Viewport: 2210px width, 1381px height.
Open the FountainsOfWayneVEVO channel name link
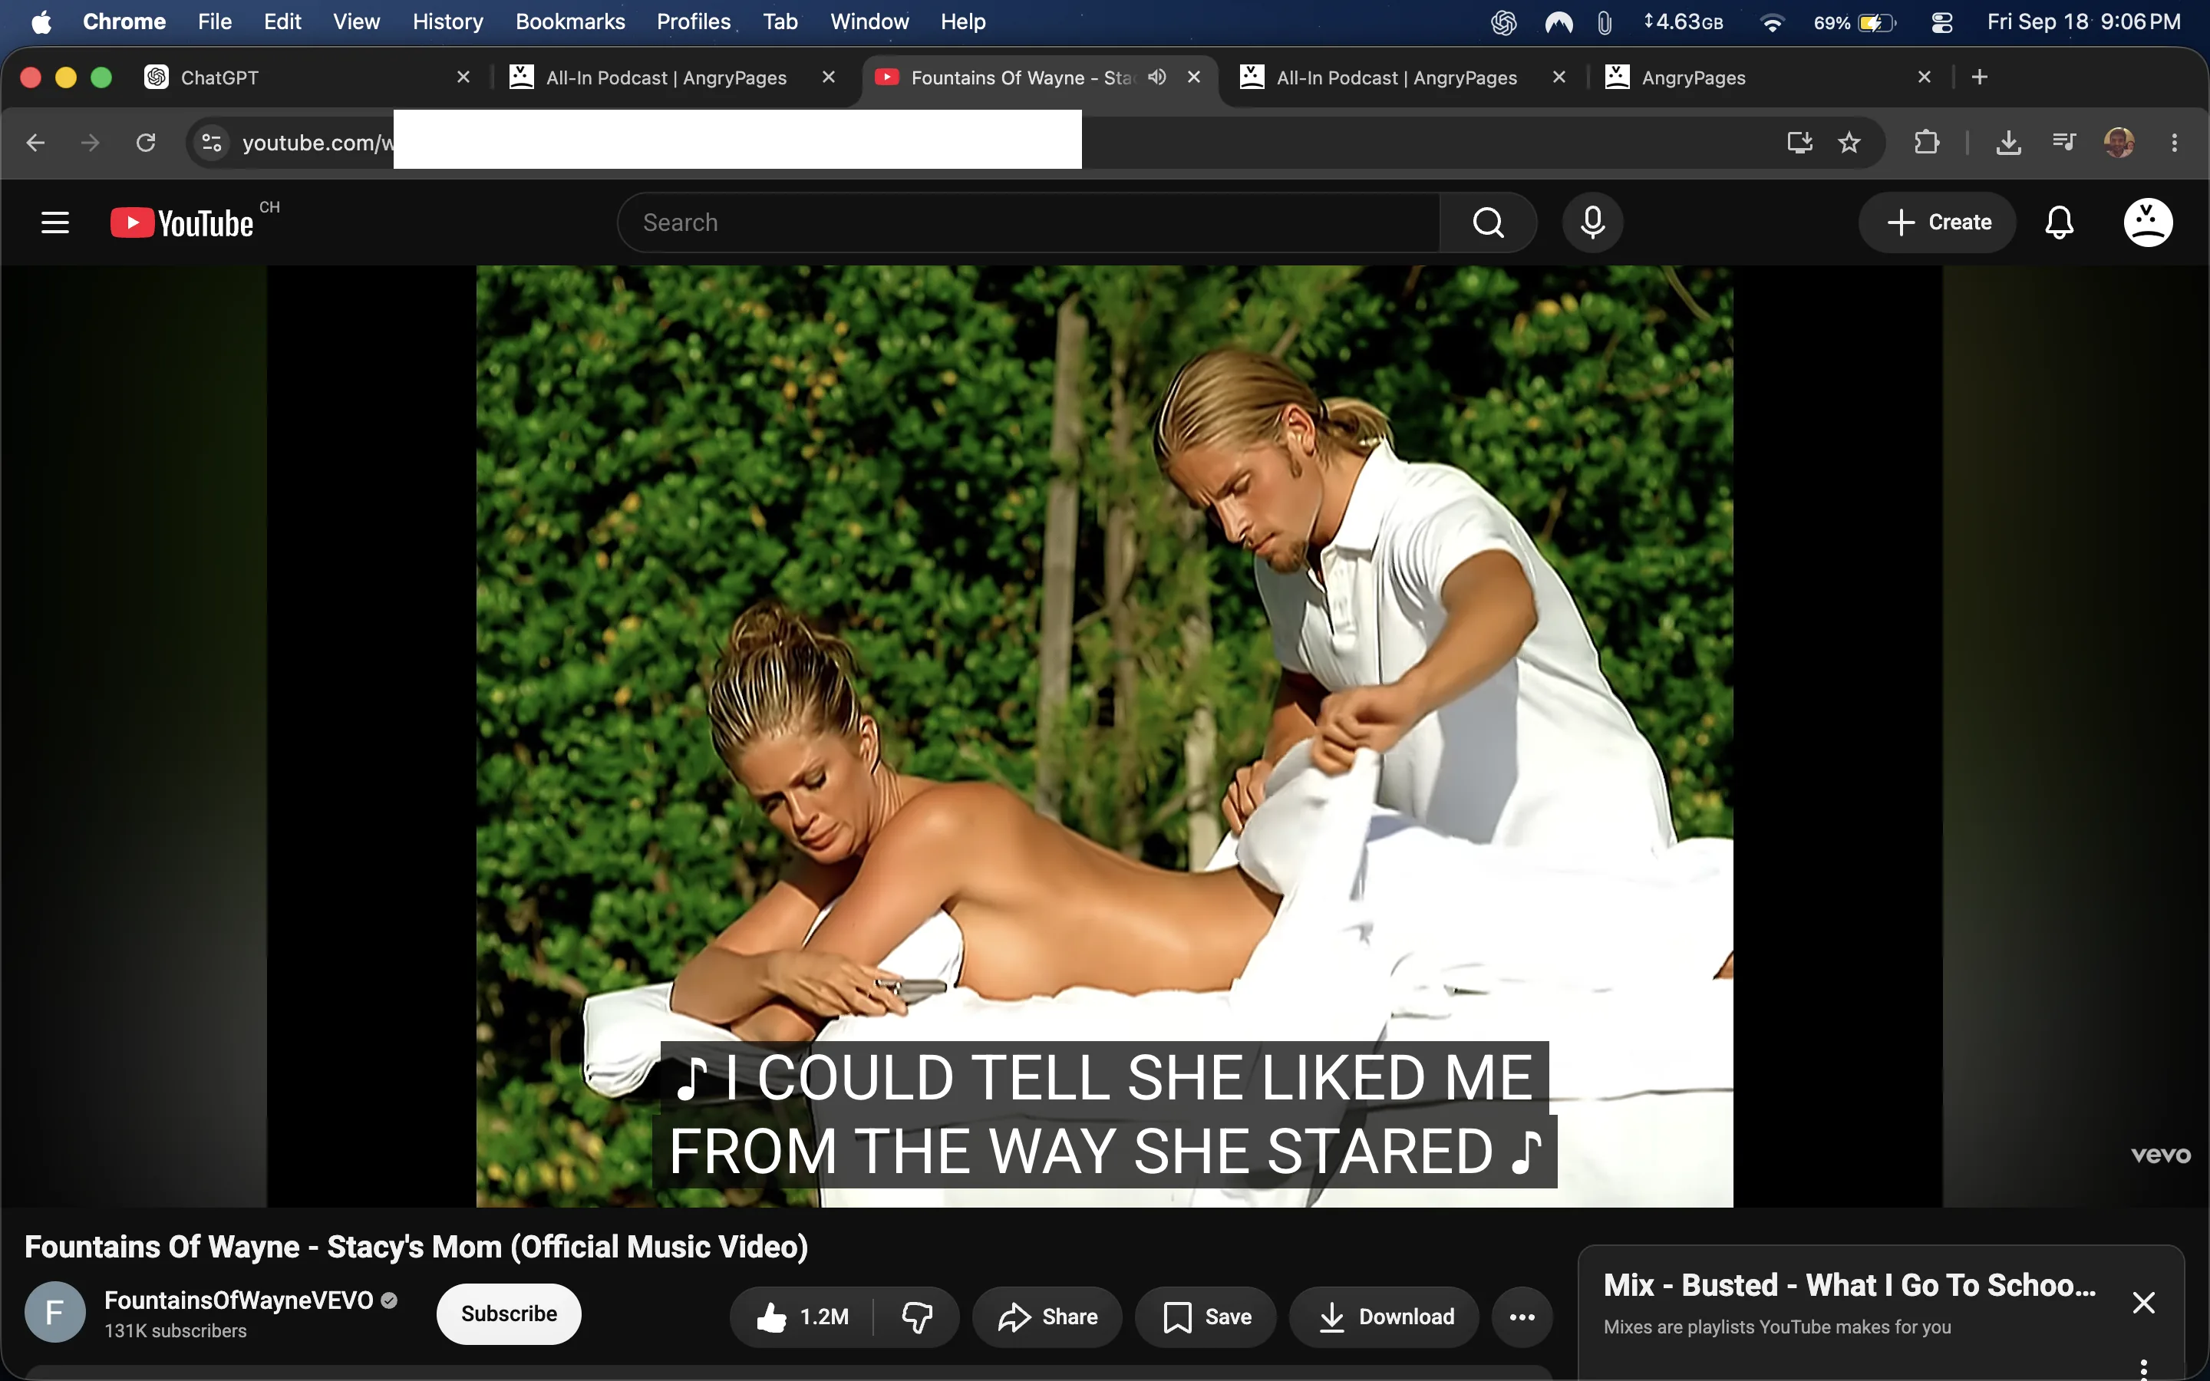pyautogui.click(x=239, y=1300)
